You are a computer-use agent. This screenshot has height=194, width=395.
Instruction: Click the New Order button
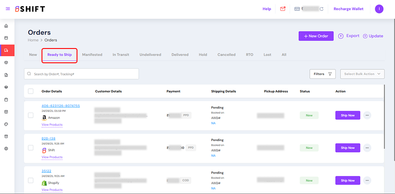[x=316, y=36]
